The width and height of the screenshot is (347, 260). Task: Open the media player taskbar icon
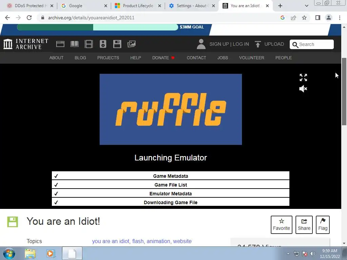[x=50, y=254]
